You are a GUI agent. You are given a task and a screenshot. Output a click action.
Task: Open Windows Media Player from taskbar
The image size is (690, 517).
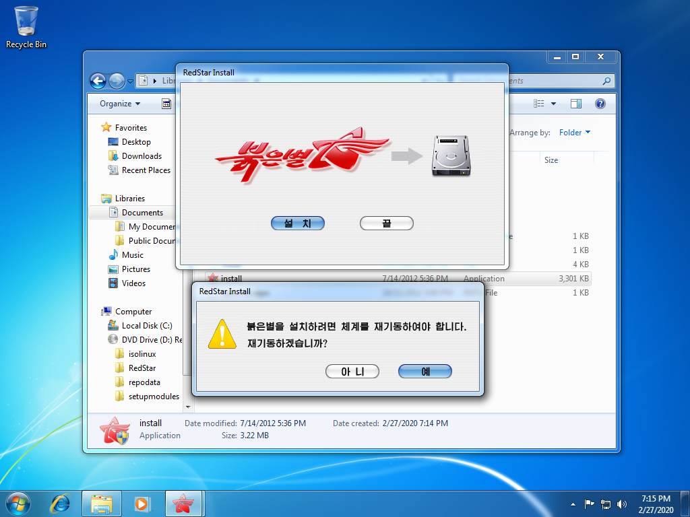[x=142, y=504]
